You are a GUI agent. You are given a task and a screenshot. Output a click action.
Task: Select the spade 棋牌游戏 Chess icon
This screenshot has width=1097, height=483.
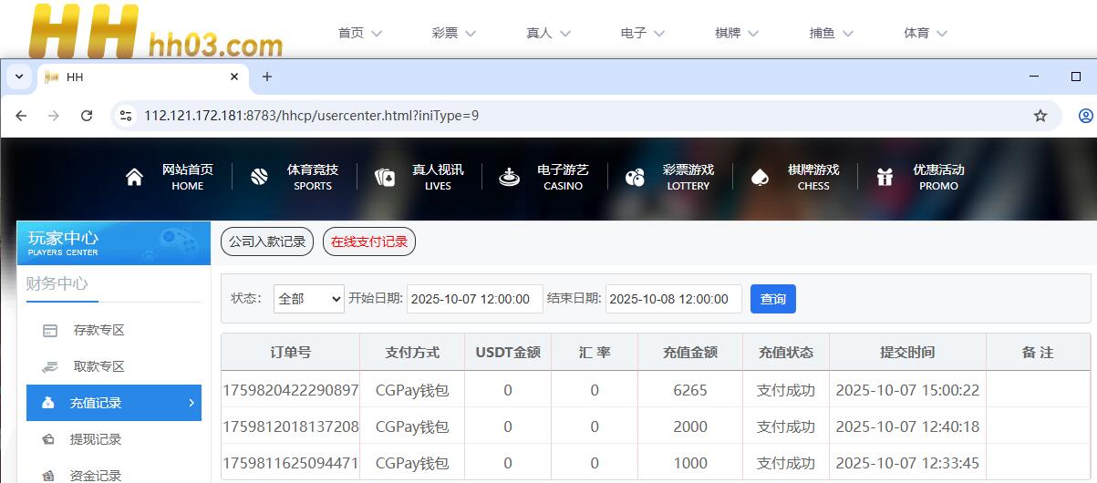[x=760, y=177]
